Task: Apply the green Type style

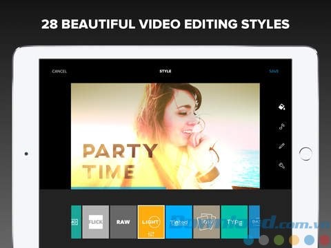Action: pos(234,222)
